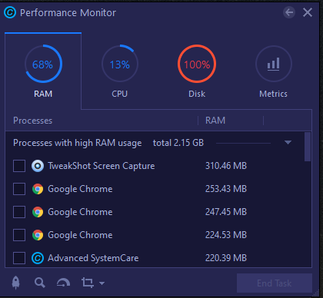The height and width of the screenshot is (298, 323).
Task: Click the curved arrow icon in bottom toolbar
Action: 63,283
